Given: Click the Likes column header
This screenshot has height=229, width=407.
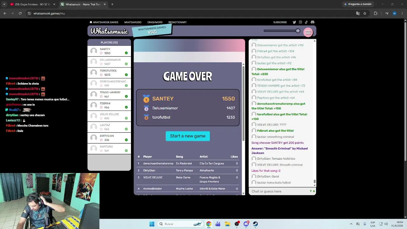Looking at the screenshot, I should [234, 156].
